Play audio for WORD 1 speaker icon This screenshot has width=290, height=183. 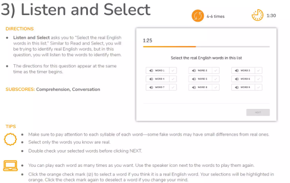pyautogui.click(x=151, y=71)
